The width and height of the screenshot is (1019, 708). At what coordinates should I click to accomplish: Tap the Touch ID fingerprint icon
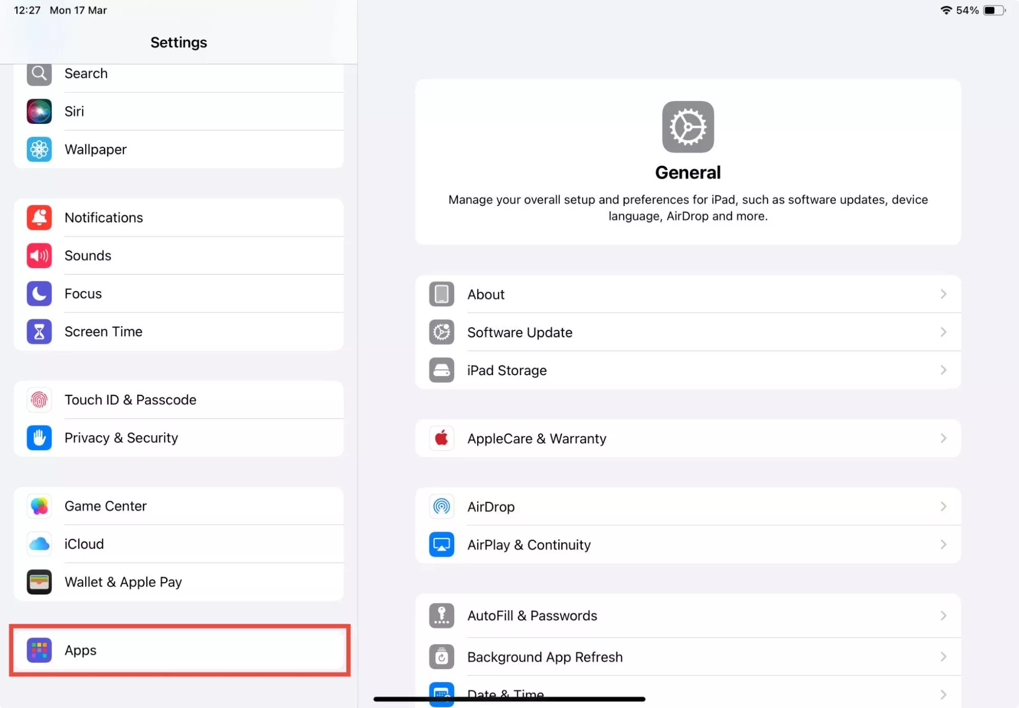39,400
